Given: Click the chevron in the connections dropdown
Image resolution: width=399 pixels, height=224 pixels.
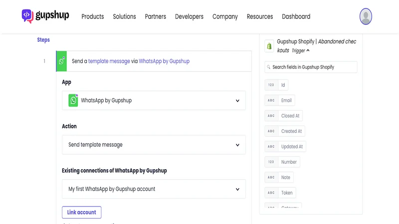Looking at the screenshot, I should pos(237,189).
